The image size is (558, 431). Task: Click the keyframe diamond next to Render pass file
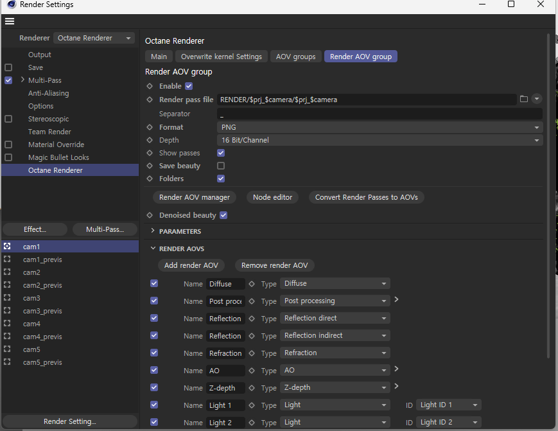coord(150,100)
